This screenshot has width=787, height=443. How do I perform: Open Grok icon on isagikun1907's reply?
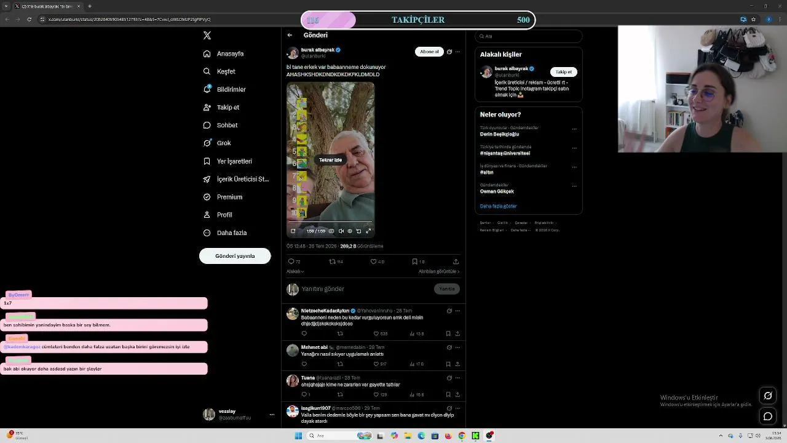[x=449, y=408]
